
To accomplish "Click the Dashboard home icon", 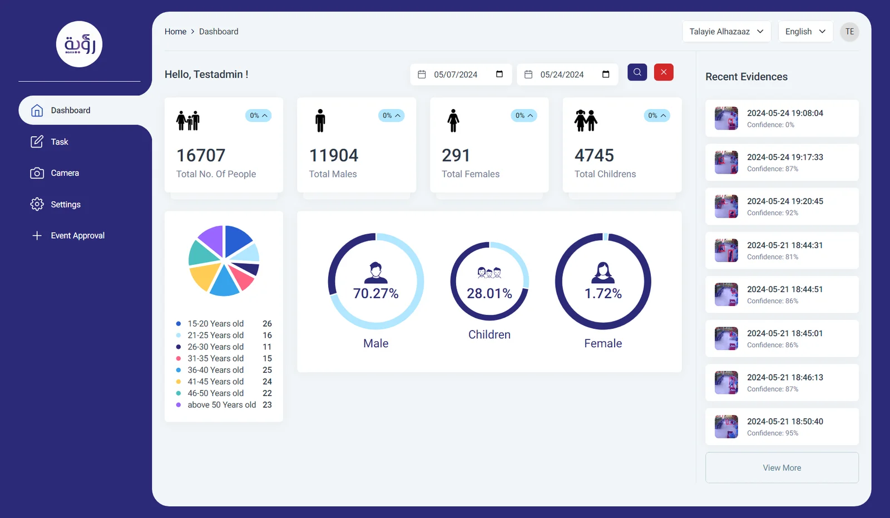I will point(37,110).
